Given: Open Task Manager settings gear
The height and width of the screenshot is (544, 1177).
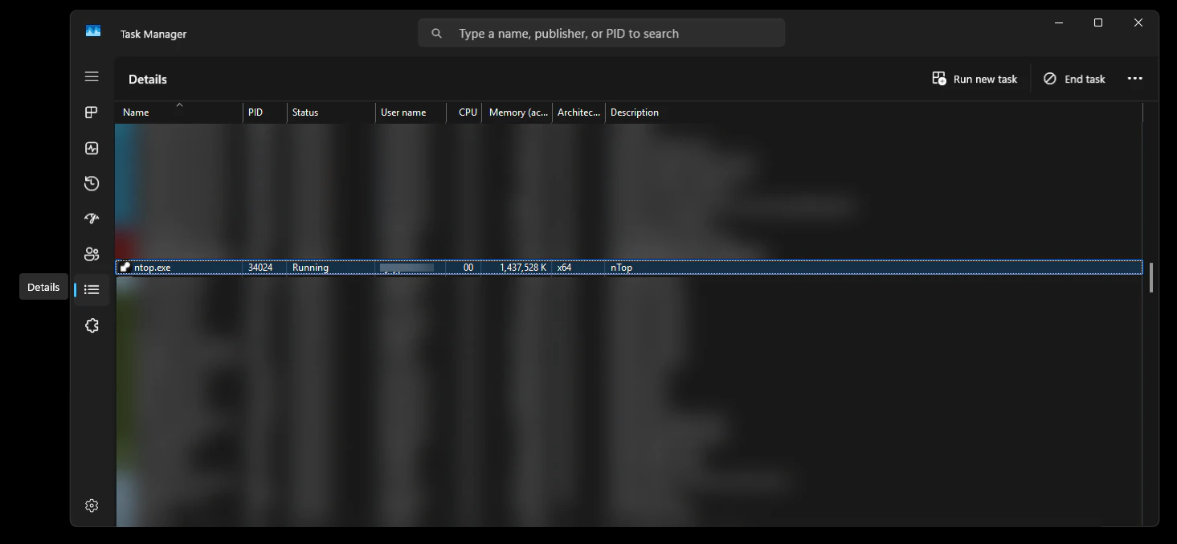Looking at the screenshot, I should click(92, 505).
